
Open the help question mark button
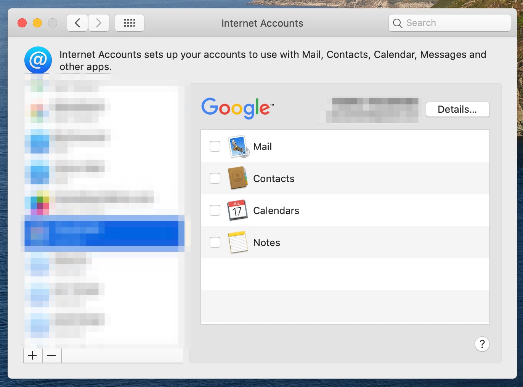coord(482,344)
